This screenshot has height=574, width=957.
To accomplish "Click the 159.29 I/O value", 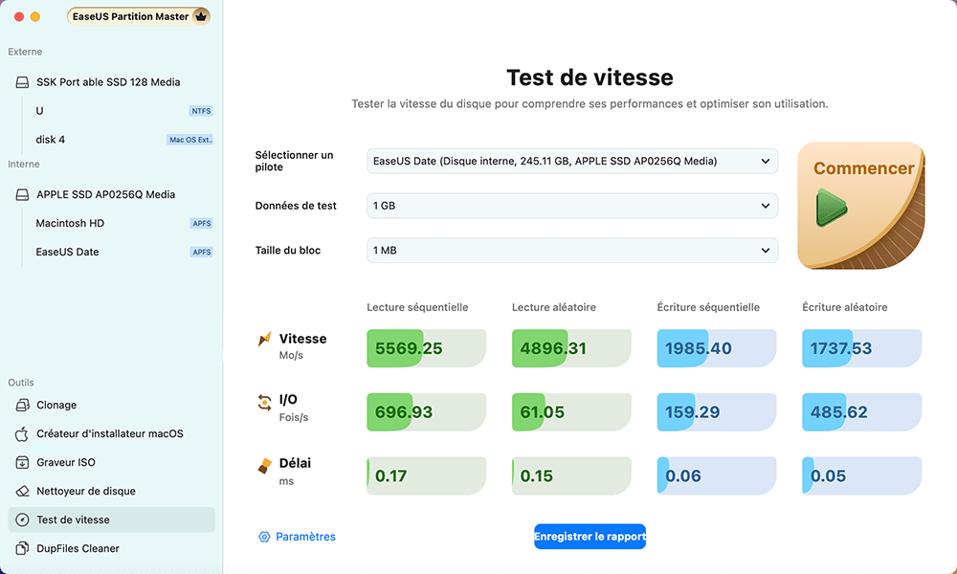I will coord(692,412).
